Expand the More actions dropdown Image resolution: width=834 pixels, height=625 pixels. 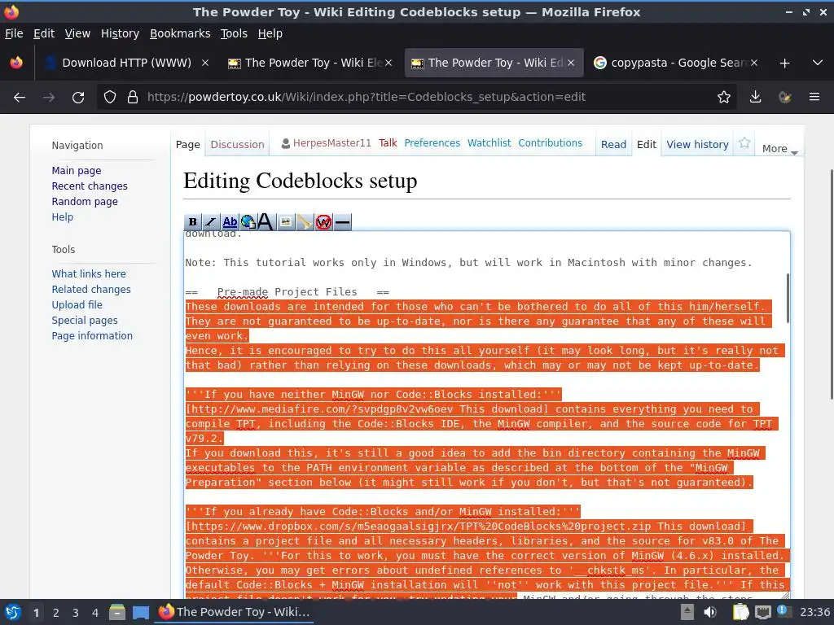(779, 149)
